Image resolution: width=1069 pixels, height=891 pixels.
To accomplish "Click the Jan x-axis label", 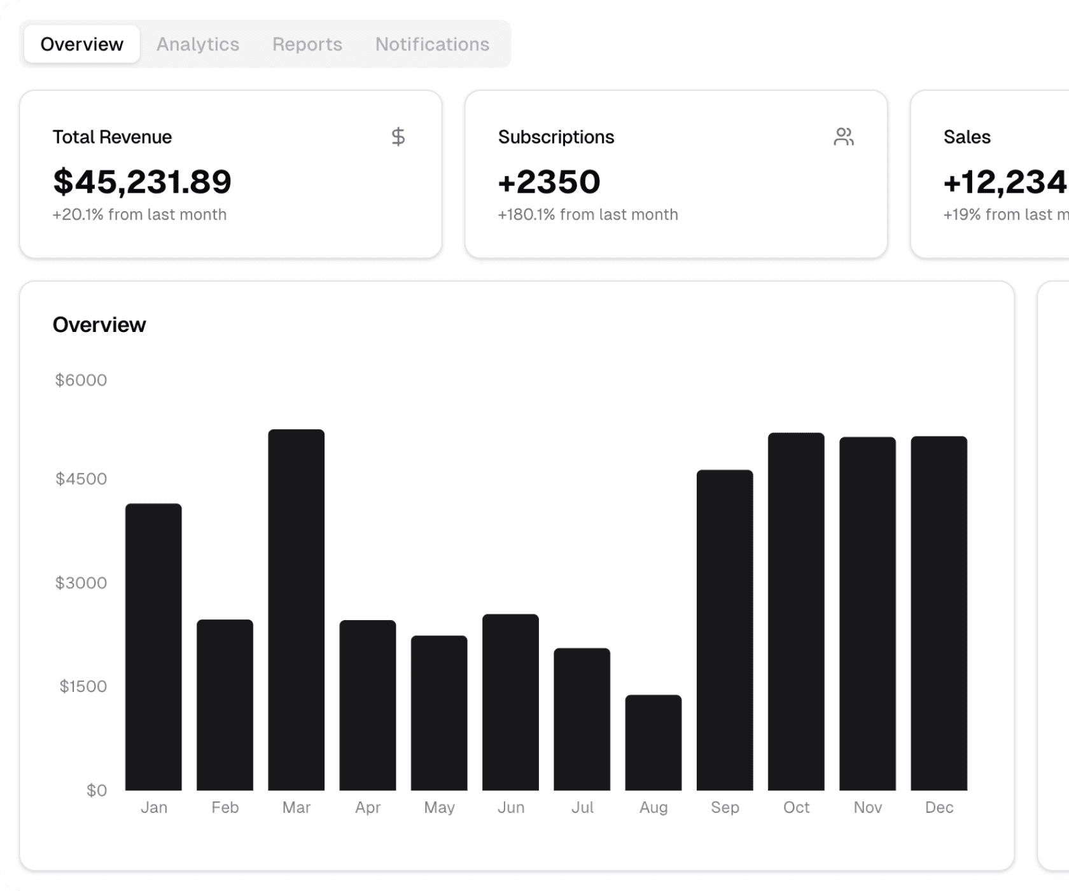I will [154, 807].
